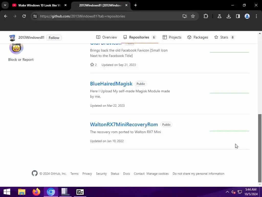262x197 pixels.
Task: Click the "Updated on Mar 22, 2023" text
Action: 107,106
